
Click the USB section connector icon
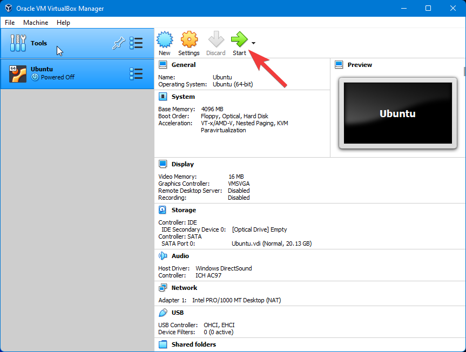pos(162,313)
